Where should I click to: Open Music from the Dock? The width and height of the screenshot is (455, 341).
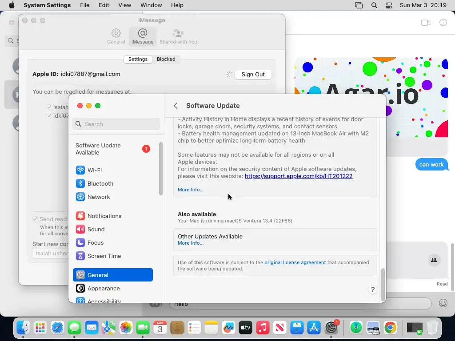coord(263,328)
